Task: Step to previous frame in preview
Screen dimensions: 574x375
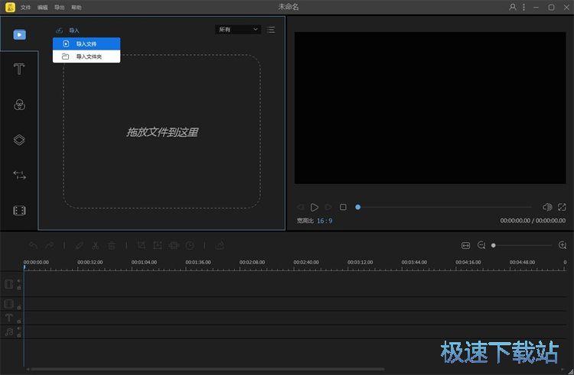Action: coord(300,207)
